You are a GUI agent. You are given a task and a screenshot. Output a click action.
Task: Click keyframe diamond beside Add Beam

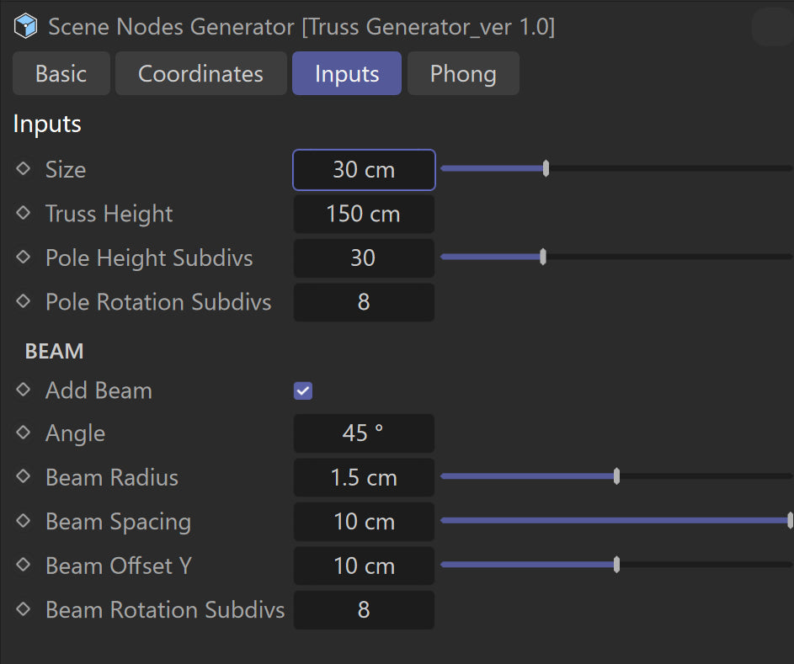[x=23, y=390]
